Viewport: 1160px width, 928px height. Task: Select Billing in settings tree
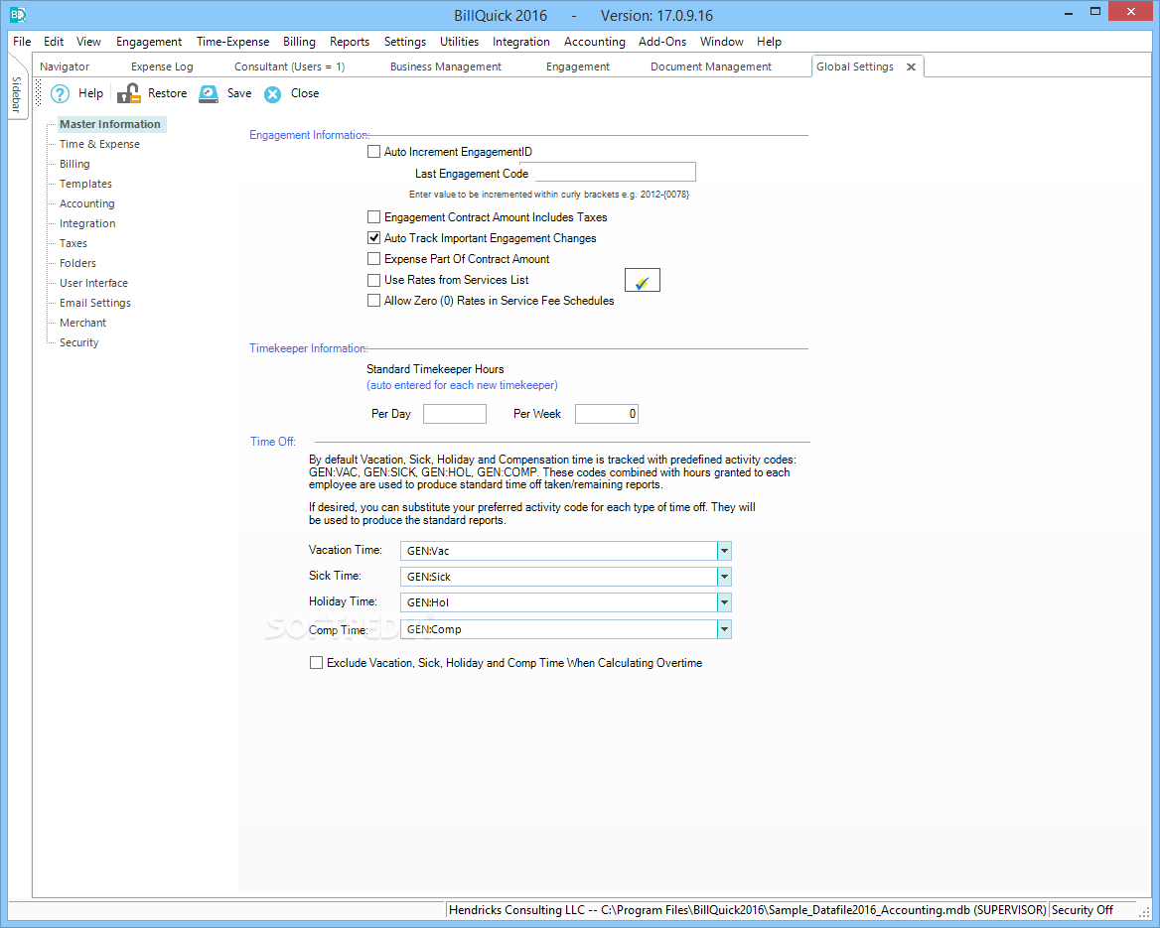point(74,164)
